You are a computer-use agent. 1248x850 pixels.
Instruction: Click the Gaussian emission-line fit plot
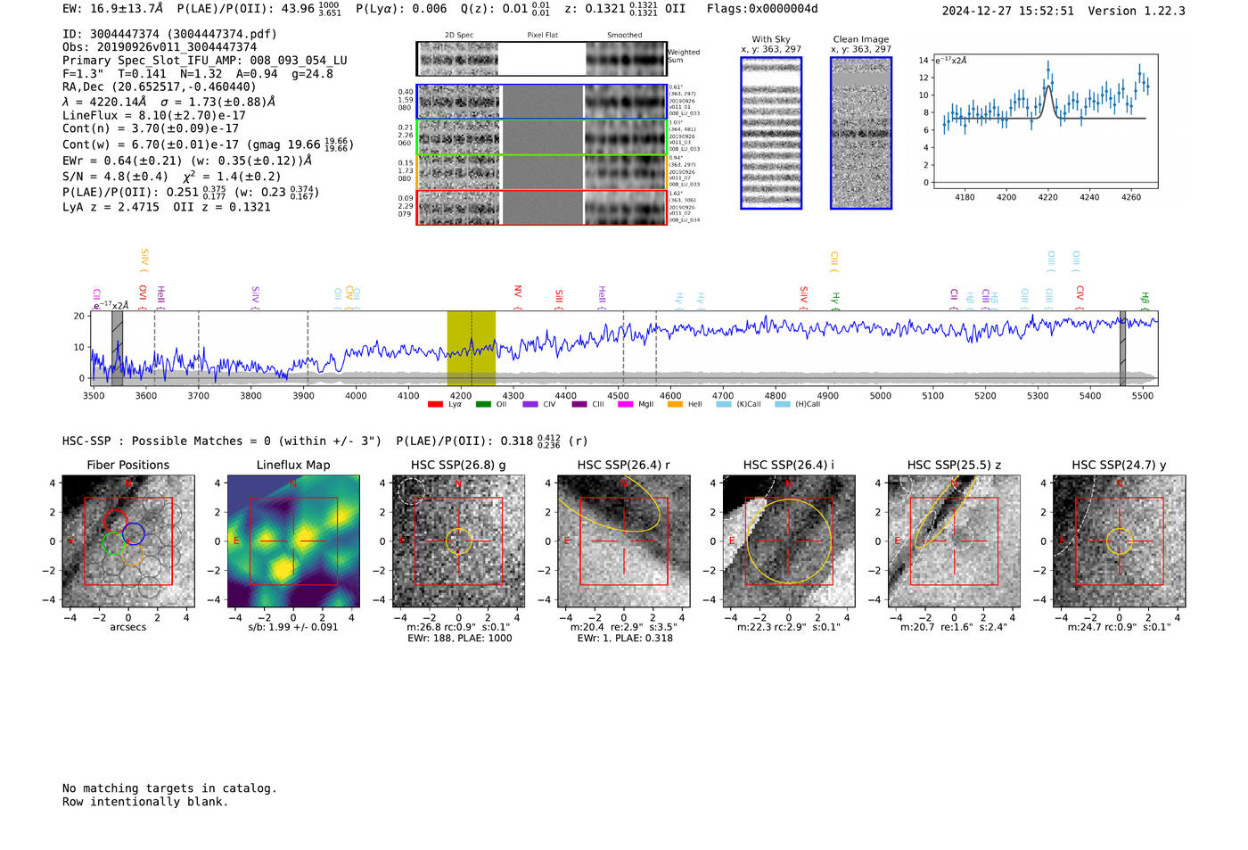[1045, 121]
